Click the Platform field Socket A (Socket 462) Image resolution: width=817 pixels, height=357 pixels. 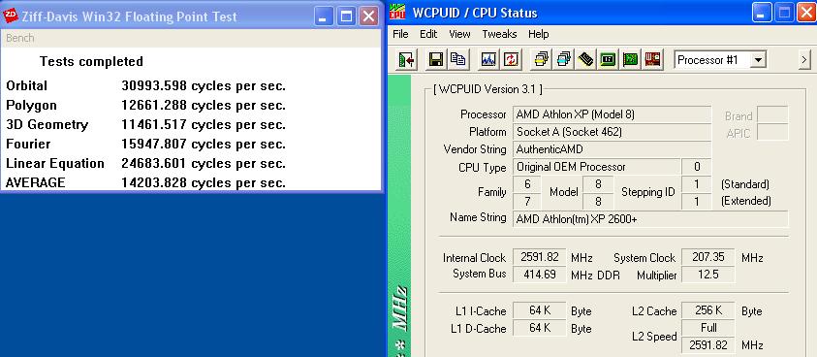tap(613, 132)
